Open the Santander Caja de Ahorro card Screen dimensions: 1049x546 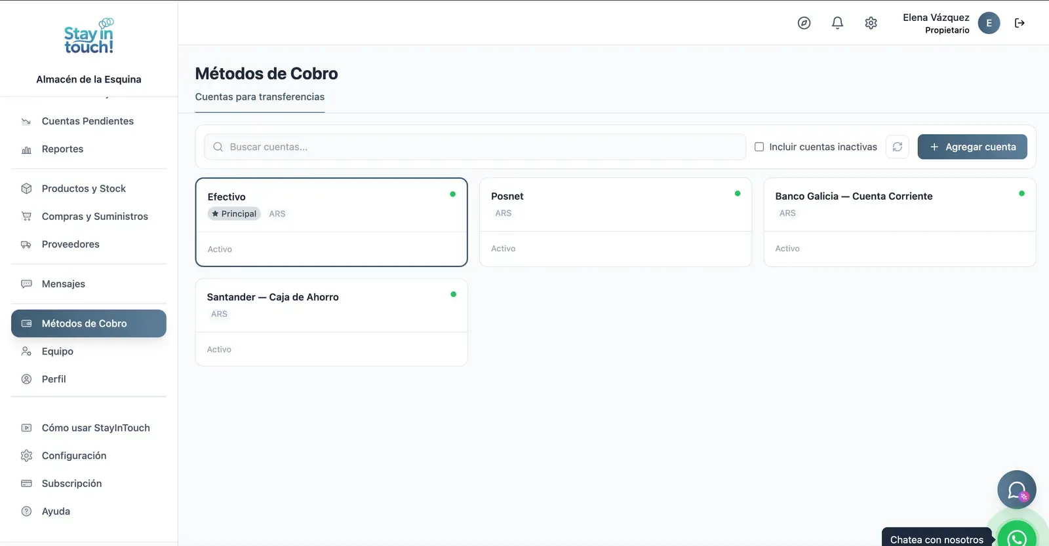(x=331, y=322)
